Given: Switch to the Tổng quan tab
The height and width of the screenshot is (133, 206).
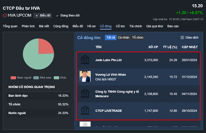Looking at the screenshot, I should 10,26.
